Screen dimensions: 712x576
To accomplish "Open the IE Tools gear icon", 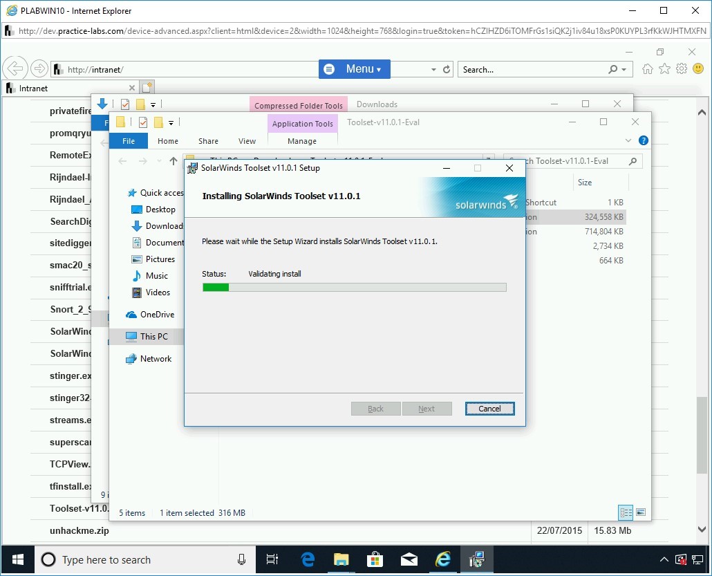I will coord(682,69).
